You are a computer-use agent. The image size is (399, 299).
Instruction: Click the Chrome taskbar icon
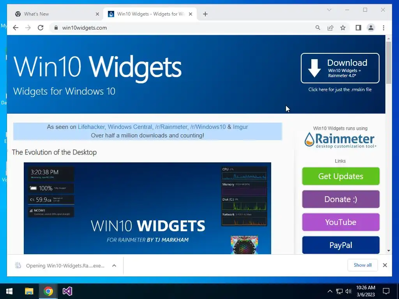click(x=48, y=291)
